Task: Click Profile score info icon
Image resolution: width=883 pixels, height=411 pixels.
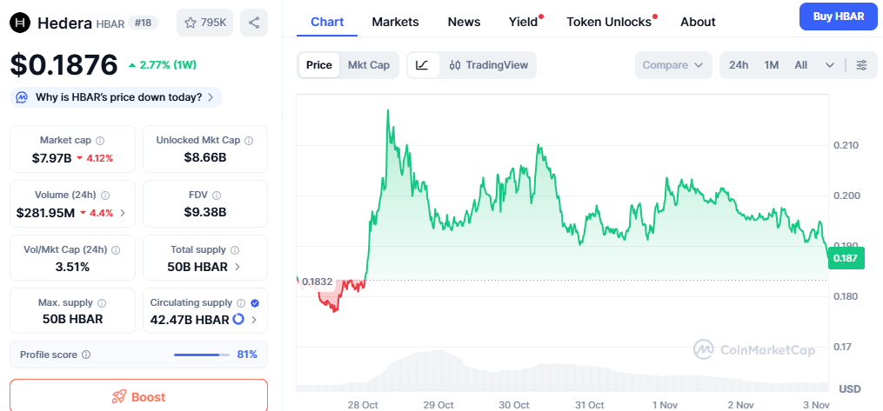Action: [86, 355]
